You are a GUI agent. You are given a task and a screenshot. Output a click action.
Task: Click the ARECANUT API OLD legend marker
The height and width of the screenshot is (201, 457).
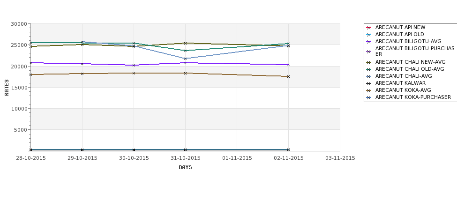coord(369,35)
